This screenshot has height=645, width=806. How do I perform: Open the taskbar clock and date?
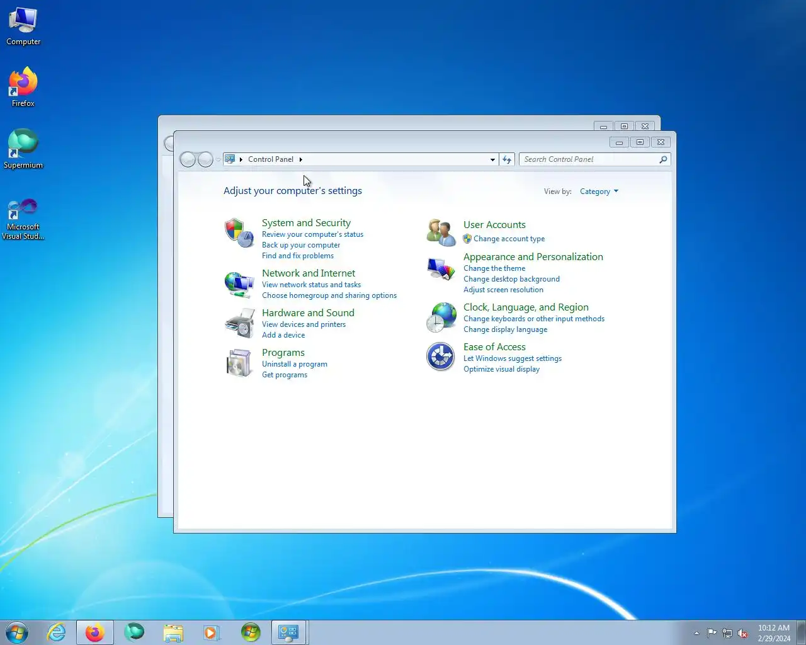tap(774, 633)
